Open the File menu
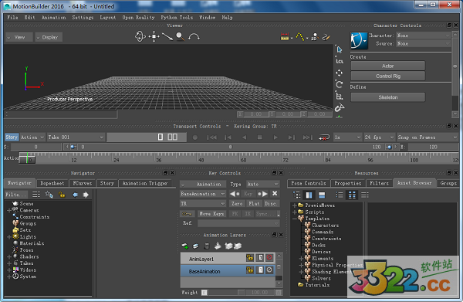 (x=12, y=18)
